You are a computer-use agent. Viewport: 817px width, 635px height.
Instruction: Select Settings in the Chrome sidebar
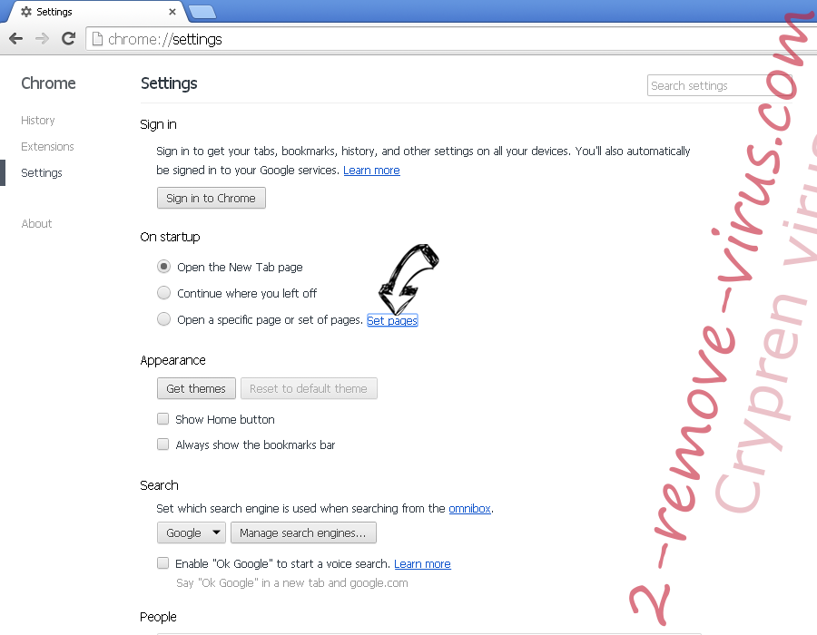[x=42, y=172]
